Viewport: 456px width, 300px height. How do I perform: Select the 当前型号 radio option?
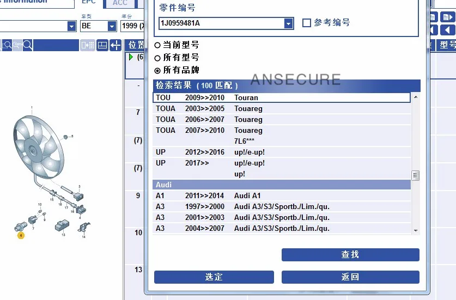157,45
